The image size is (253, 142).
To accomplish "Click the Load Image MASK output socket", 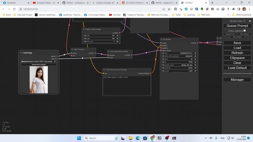I will pos(57,59).
